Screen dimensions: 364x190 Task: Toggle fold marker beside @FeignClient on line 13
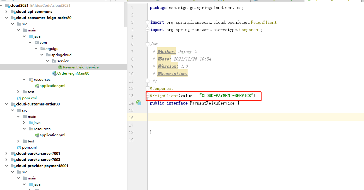(x=148, y=96)
